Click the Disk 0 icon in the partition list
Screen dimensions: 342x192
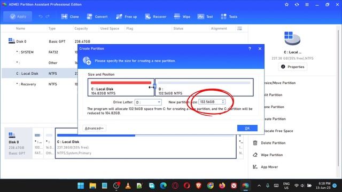coord(12,41)
